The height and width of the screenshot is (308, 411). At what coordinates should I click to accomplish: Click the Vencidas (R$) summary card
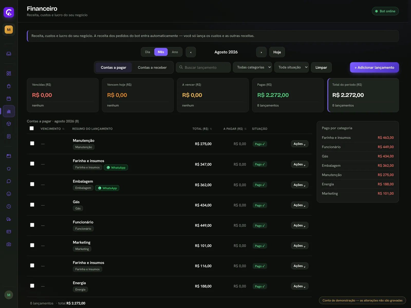click(x=63, y=95)
